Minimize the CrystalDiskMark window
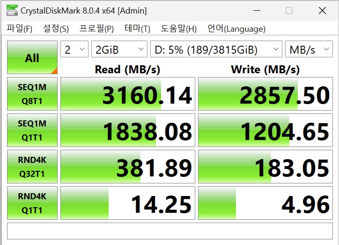This screenshot has width=339, height=245. click(257, 10)
